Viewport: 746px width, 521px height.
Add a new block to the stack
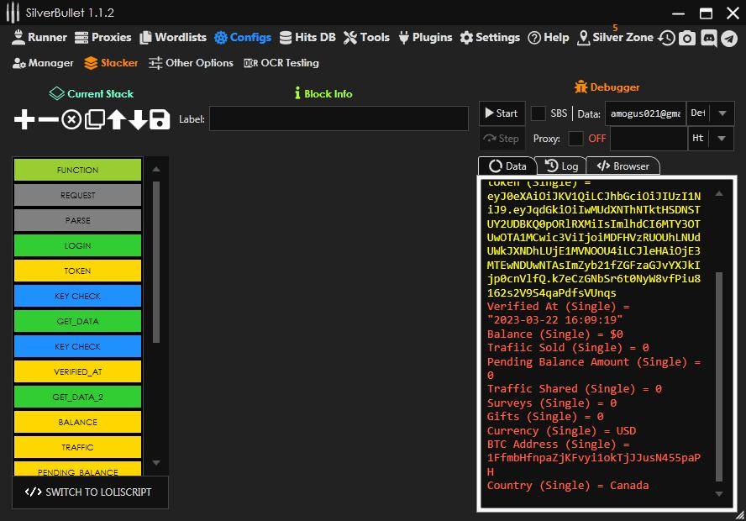[24, 119]
